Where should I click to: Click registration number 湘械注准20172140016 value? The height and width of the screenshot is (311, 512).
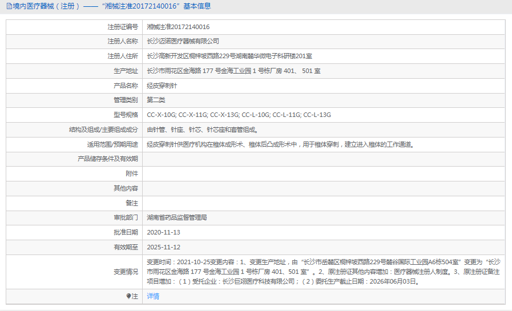pyautogui.click(x=178, y=27)
